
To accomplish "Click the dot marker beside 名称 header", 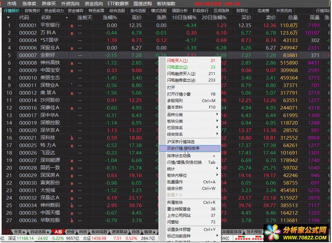I will pos(67,18).
